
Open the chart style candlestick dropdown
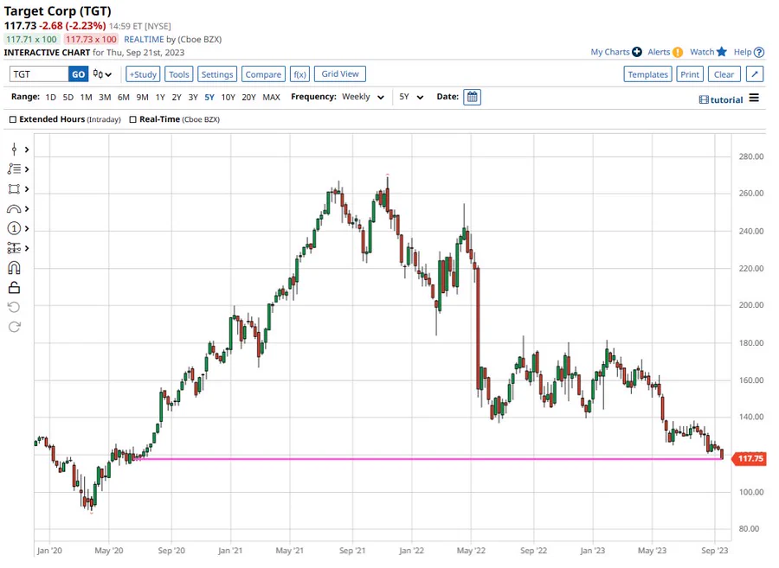102,74
